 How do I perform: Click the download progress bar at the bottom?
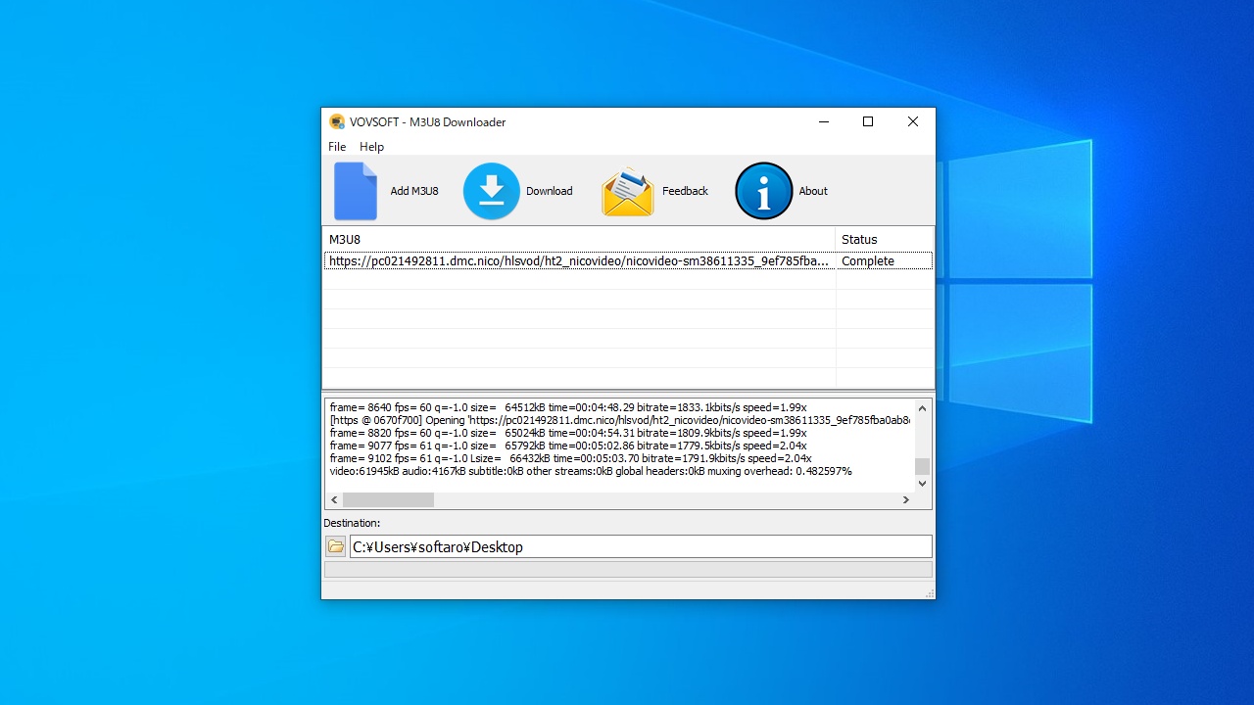pos(628,570)
